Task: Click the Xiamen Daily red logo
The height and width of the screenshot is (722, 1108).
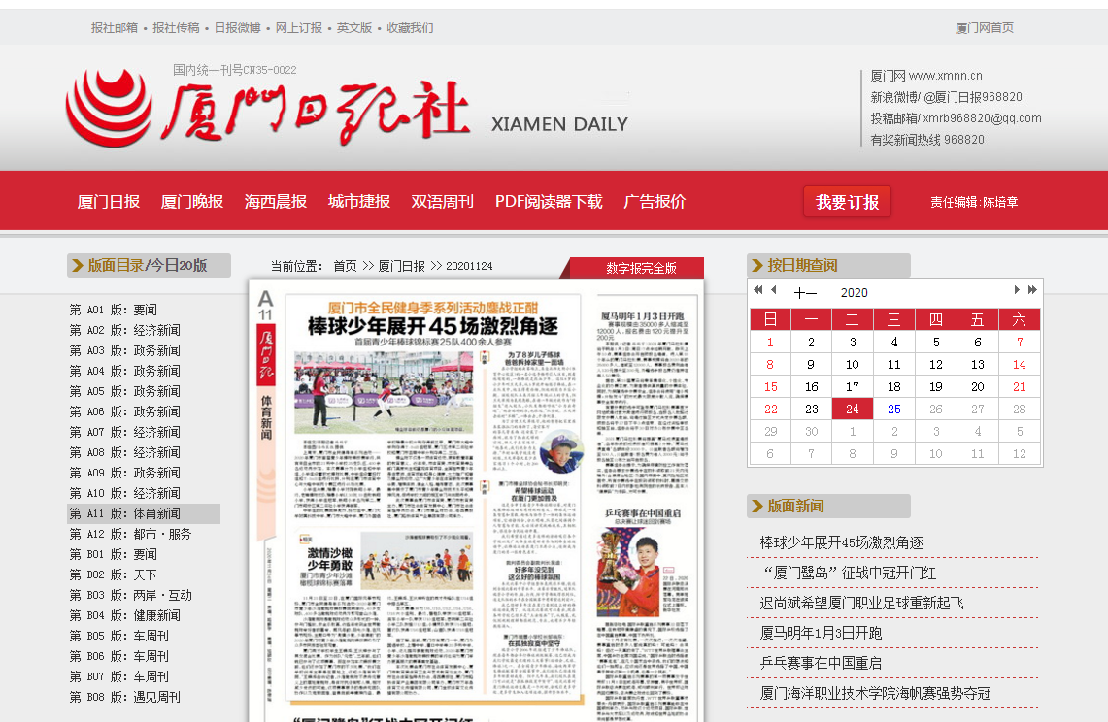Action: point(267,109)
